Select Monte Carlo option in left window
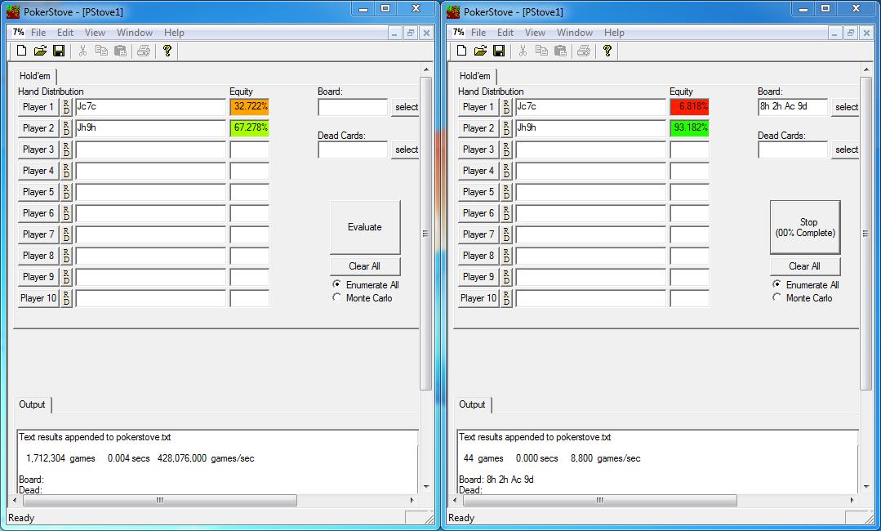The height and width of the screenshot is (531, 881). coord(337,298)
